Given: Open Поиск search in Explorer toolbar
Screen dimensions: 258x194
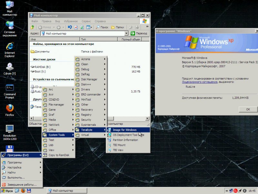Looking at the screenshot, I should point(102,27).
